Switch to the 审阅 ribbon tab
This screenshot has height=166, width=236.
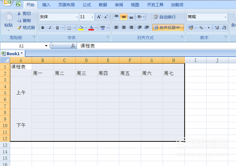pyautogui.click(x=119, y=5)
